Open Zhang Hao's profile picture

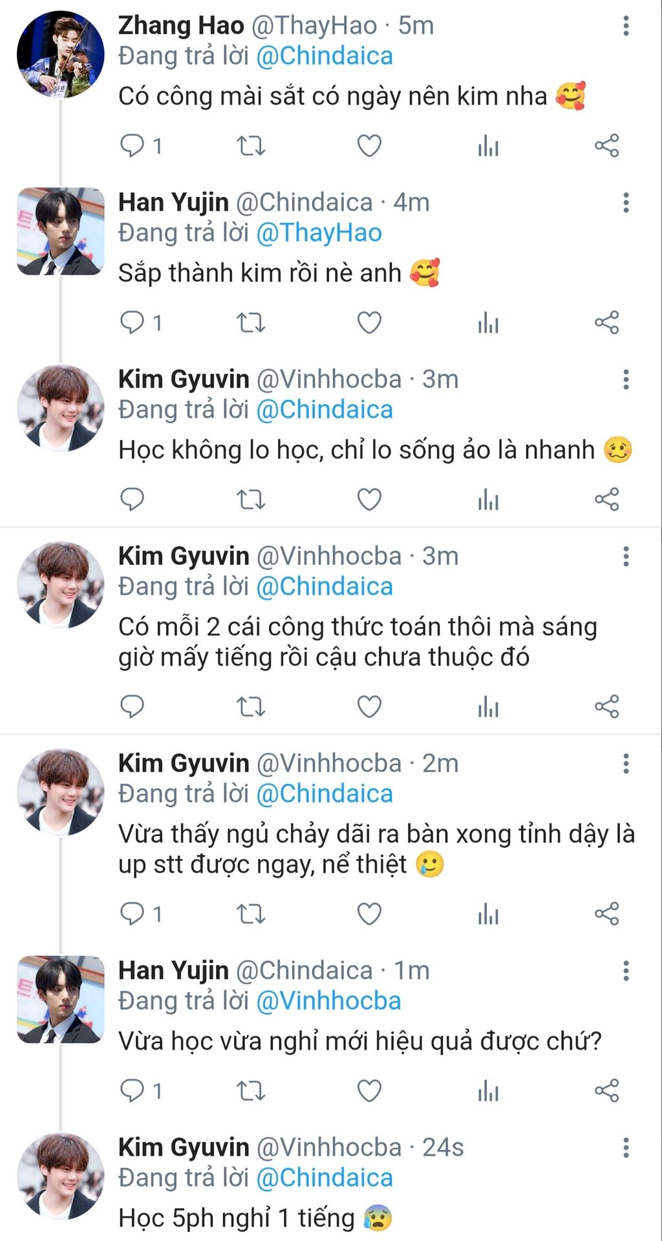[60, 54]
